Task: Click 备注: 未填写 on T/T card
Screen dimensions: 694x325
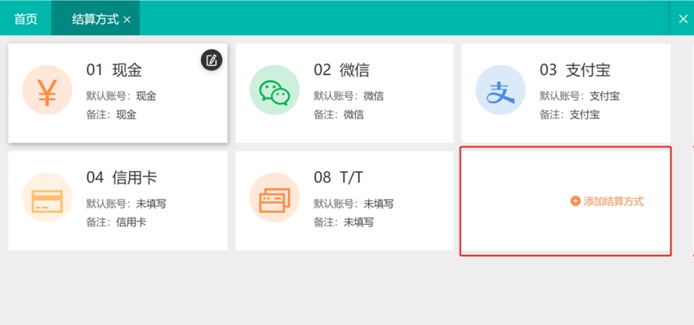Action: pos(344,222)
